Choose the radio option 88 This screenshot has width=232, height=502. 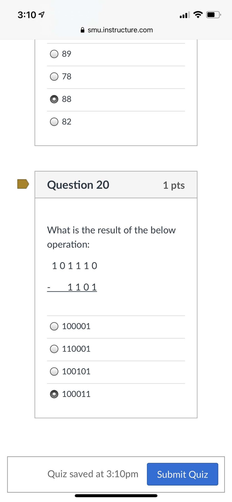[54, 99]
